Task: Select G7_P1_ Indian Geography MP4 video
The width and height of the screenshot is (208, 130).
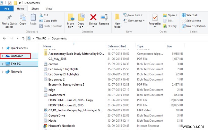Action: (76, 110)
